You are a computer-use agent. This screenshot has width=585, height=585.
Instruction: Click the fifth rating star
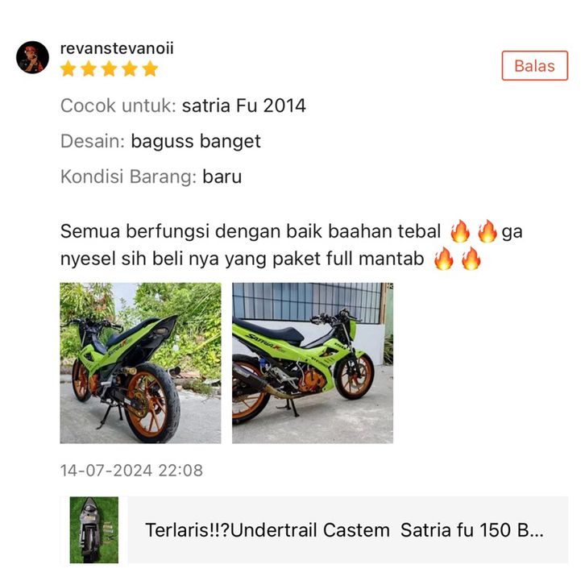151,69
